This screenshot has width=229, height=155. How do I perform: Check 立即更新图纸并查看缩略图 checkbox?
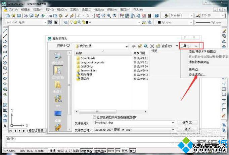(95, 117)
